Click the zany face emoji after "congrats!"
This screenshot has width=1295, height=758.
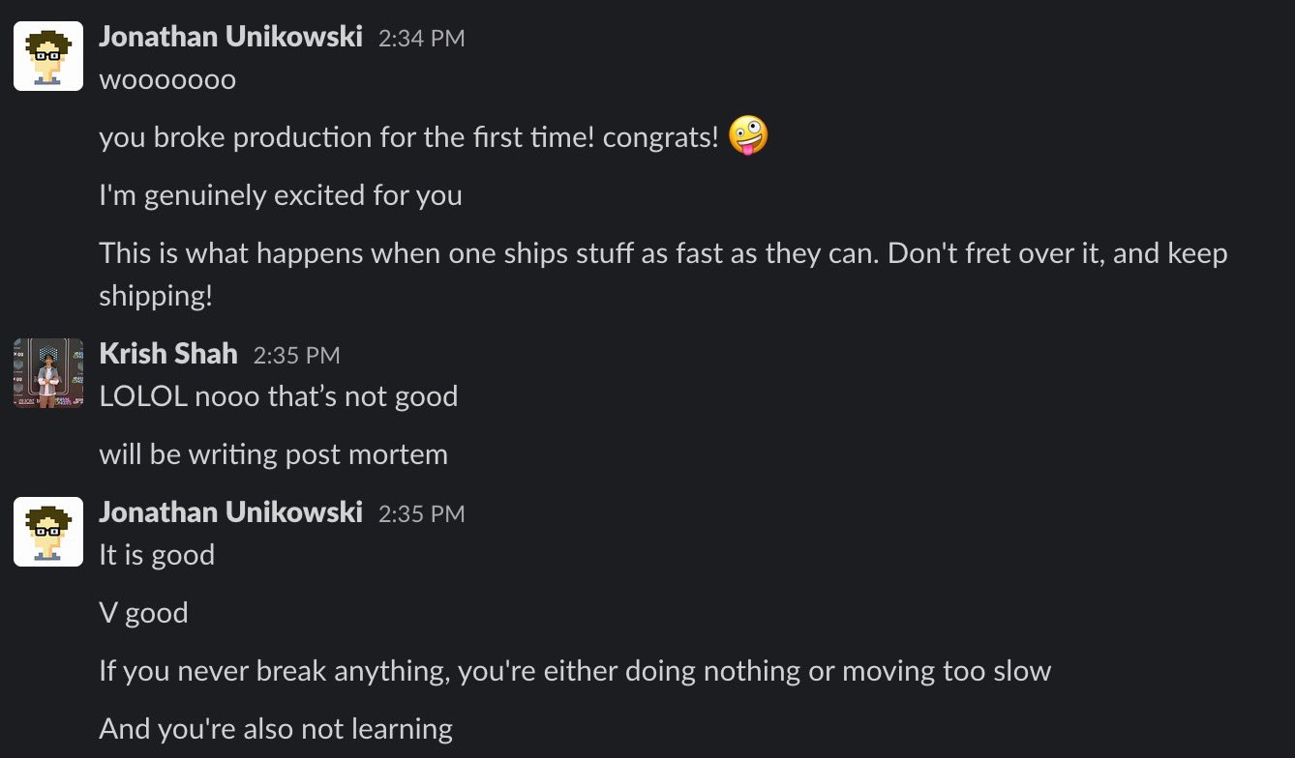pyautogui.click(x=747, y=135)
